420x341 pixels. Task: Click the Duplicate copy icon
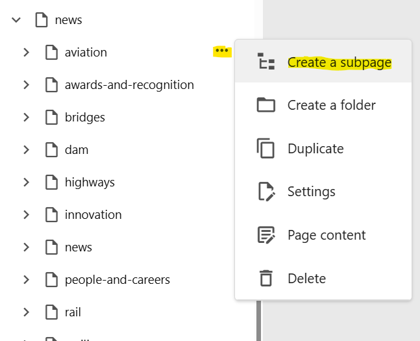pos(266,149)
